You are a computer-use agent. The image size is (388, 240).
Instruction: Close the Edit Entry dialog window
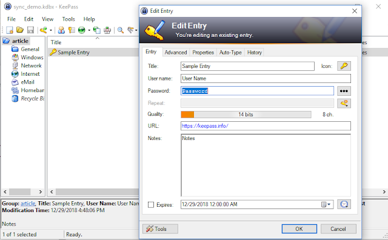(x=355, y=11)
